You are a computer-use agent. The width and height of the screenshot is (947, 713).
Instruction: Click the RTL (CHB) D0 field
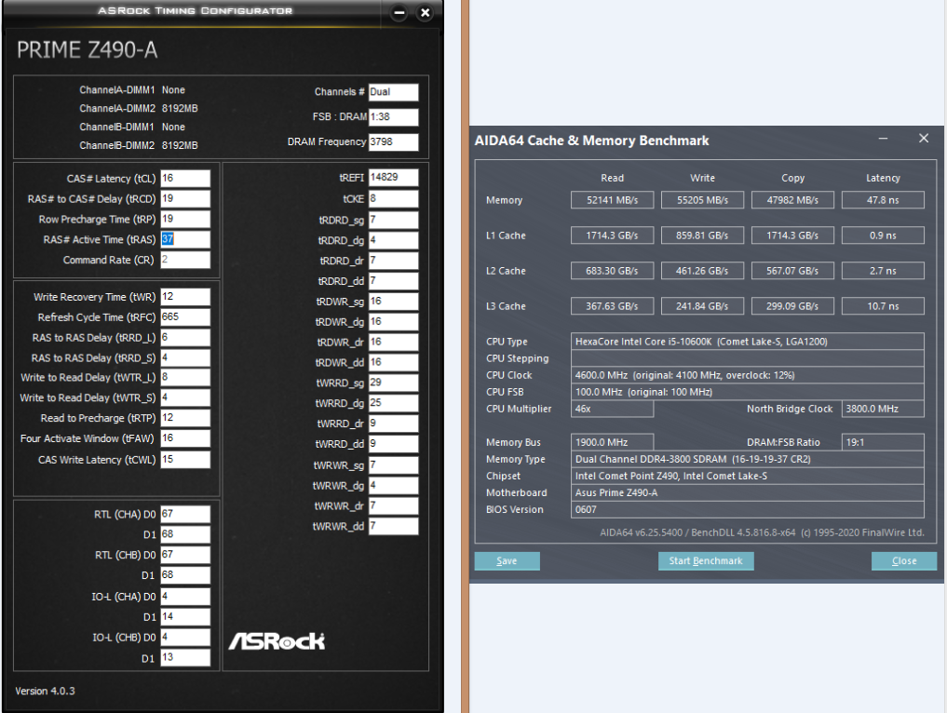(184, 555)
